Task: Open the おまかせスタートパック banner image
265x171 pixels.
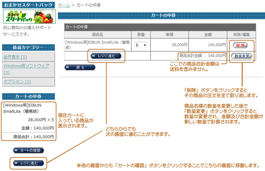Action: [29, 16]
